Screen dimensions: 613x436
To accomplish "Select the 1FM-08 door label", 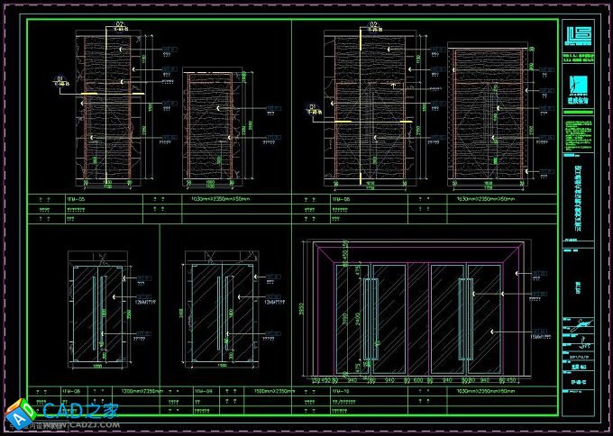I will (x=71, y=392).
